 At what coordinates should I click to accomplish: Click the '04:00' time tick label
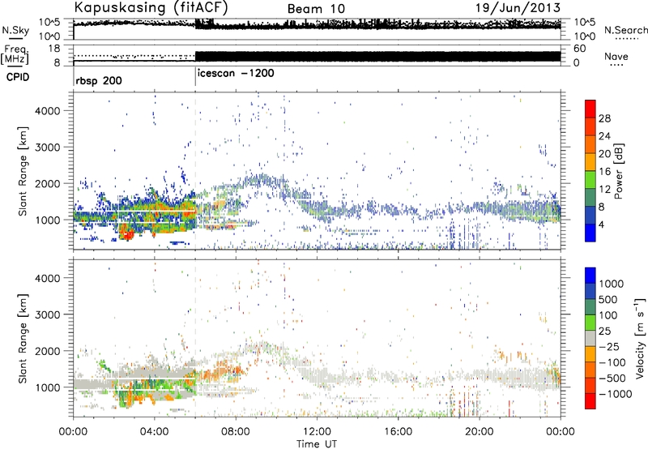point(154,432)
